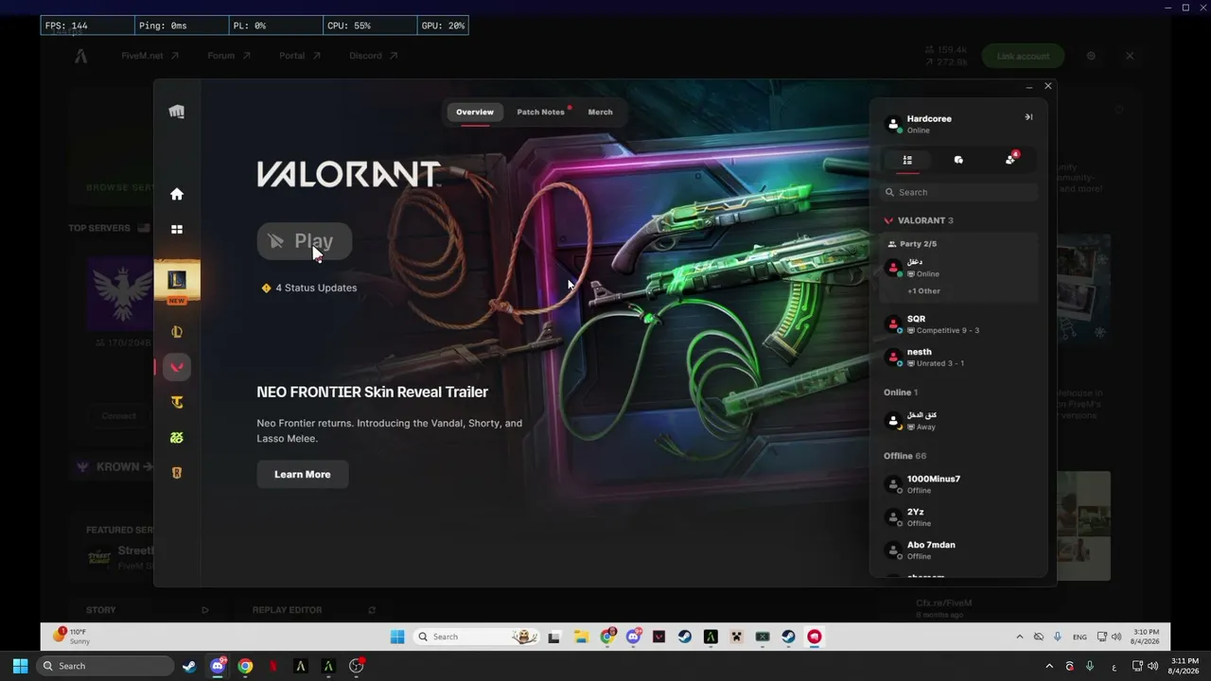Viewport: 1211px width, 681px height.
Task: Select the League of Legends NEW tile
Action: tap(177, 283)
